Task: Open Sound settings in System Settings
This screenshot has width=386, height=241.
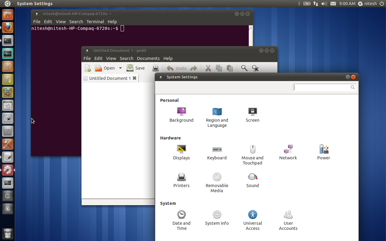Action: (x=252, y=180)
